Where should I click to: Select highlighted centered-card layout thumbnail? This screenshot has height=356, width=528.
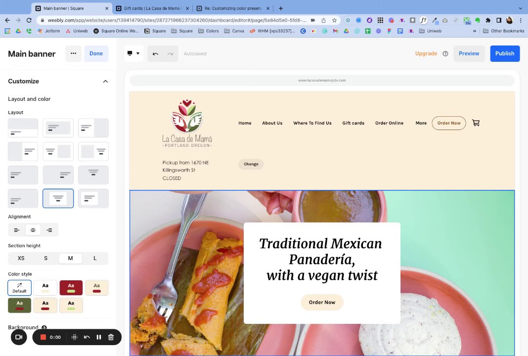pyautogui.click(x=58, y=198)
